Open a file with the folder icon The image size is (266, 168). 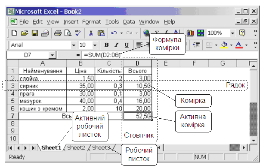tap(25, 33)
